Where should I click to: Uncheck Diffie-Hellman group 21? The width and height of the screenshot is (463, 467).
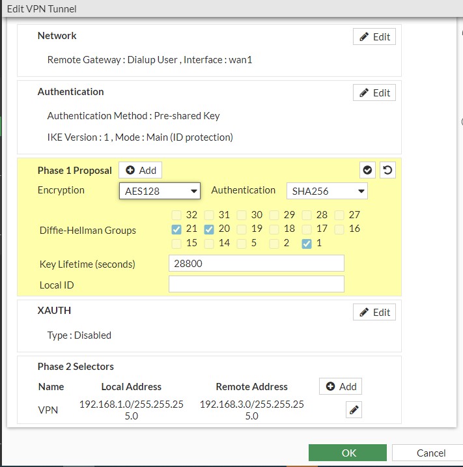[x=176, y=229]
